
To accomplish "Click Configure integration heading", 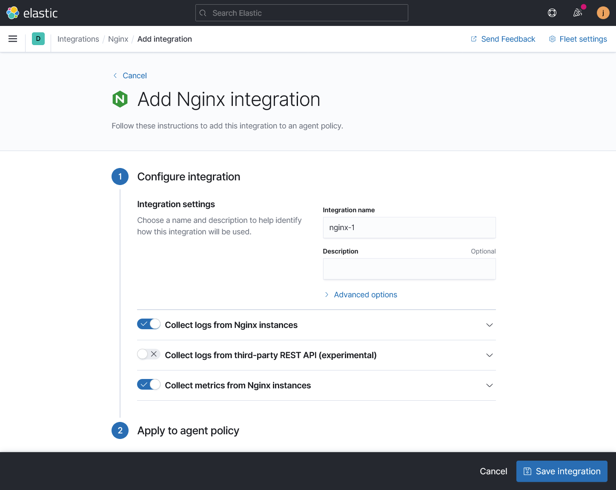I will [x=189, y=177].
